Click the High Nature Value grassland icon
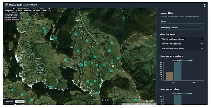The width and height of the screenshot is (211, 108). point(180,16)
